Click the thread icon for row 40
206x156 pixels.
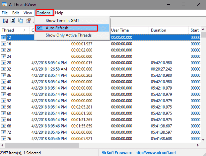[4, 82]
